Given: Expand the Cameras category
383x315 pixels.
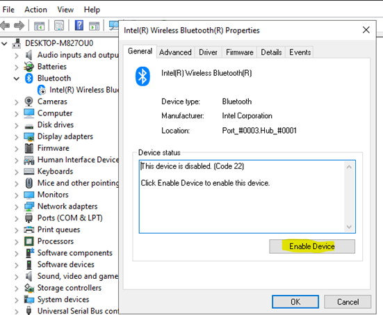Looking at the screenshot, I should coord(17,102).
